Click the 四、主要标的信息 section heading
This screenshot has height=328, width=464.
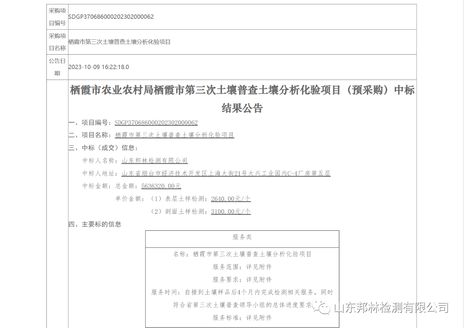(x=95, y=224)
